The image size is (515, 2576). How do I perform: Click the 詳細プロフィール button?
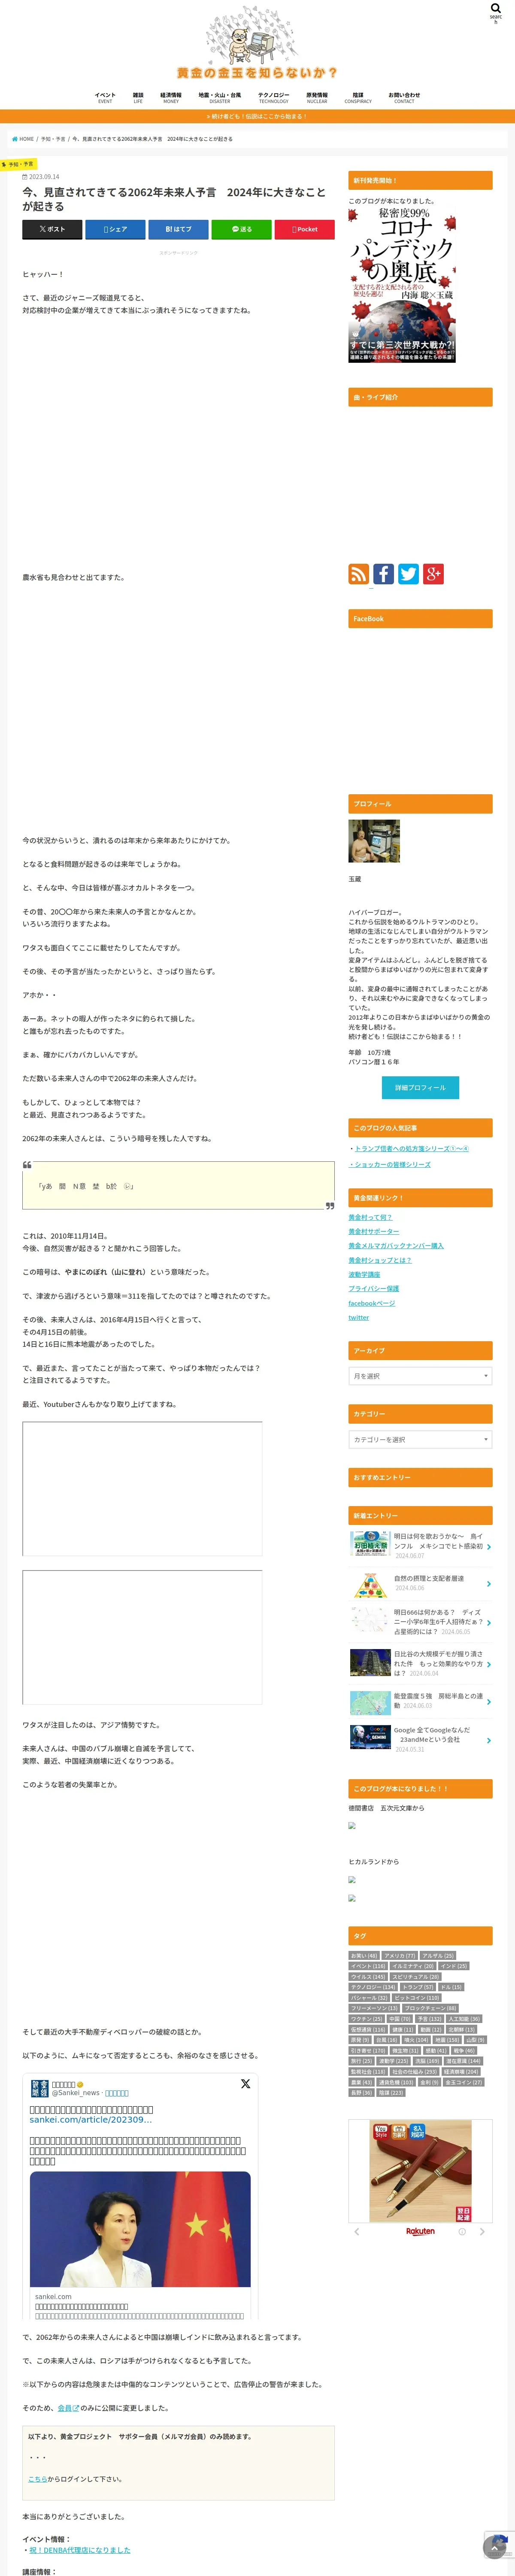click(420, 1087)
